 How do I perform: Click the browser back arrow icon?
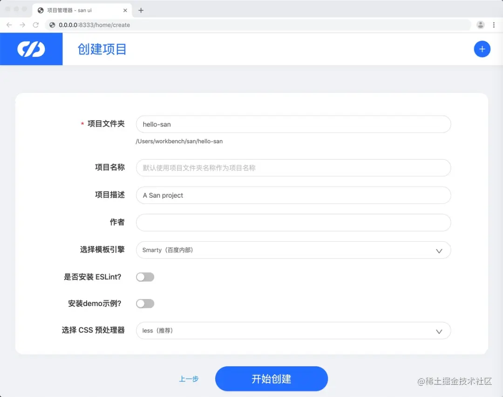pyautogui.click(x=9, y=25)
